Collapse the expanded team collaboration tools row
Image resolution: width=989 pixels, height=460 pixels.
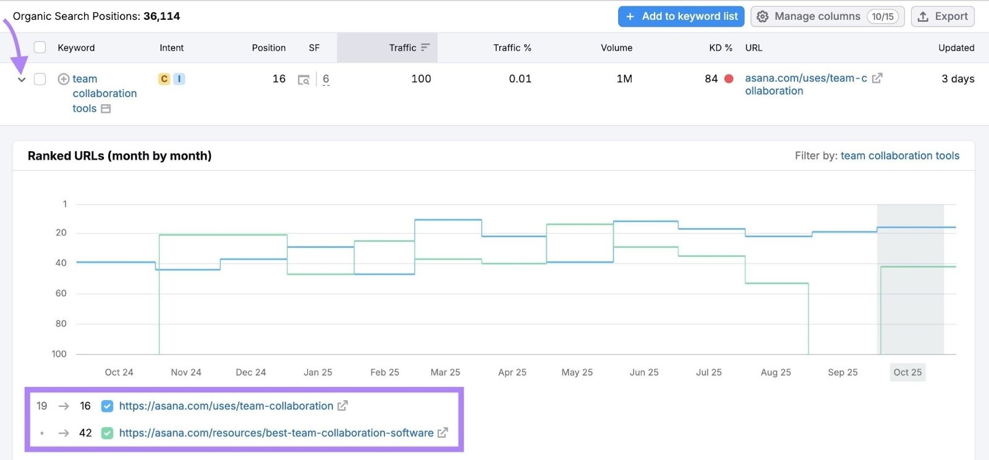pyautogui.click(x=22, y=80)
